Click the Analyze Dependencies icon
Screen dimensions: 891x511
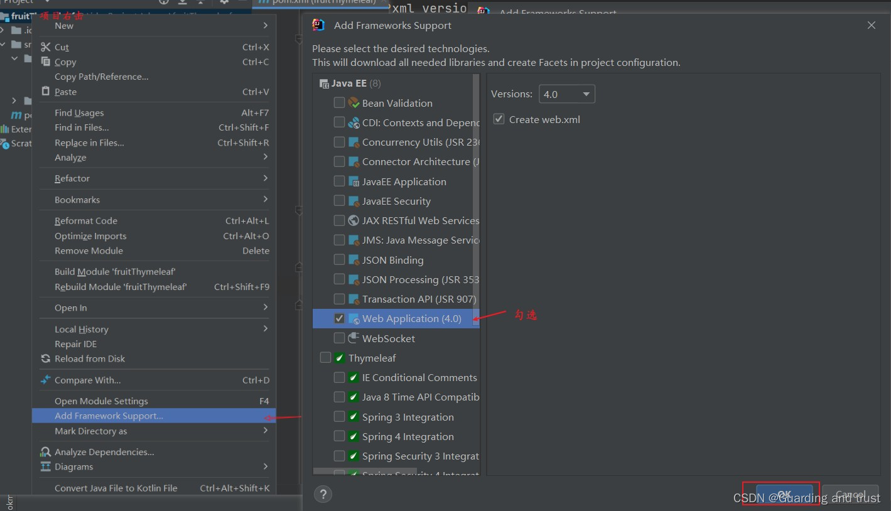point(45,452)
